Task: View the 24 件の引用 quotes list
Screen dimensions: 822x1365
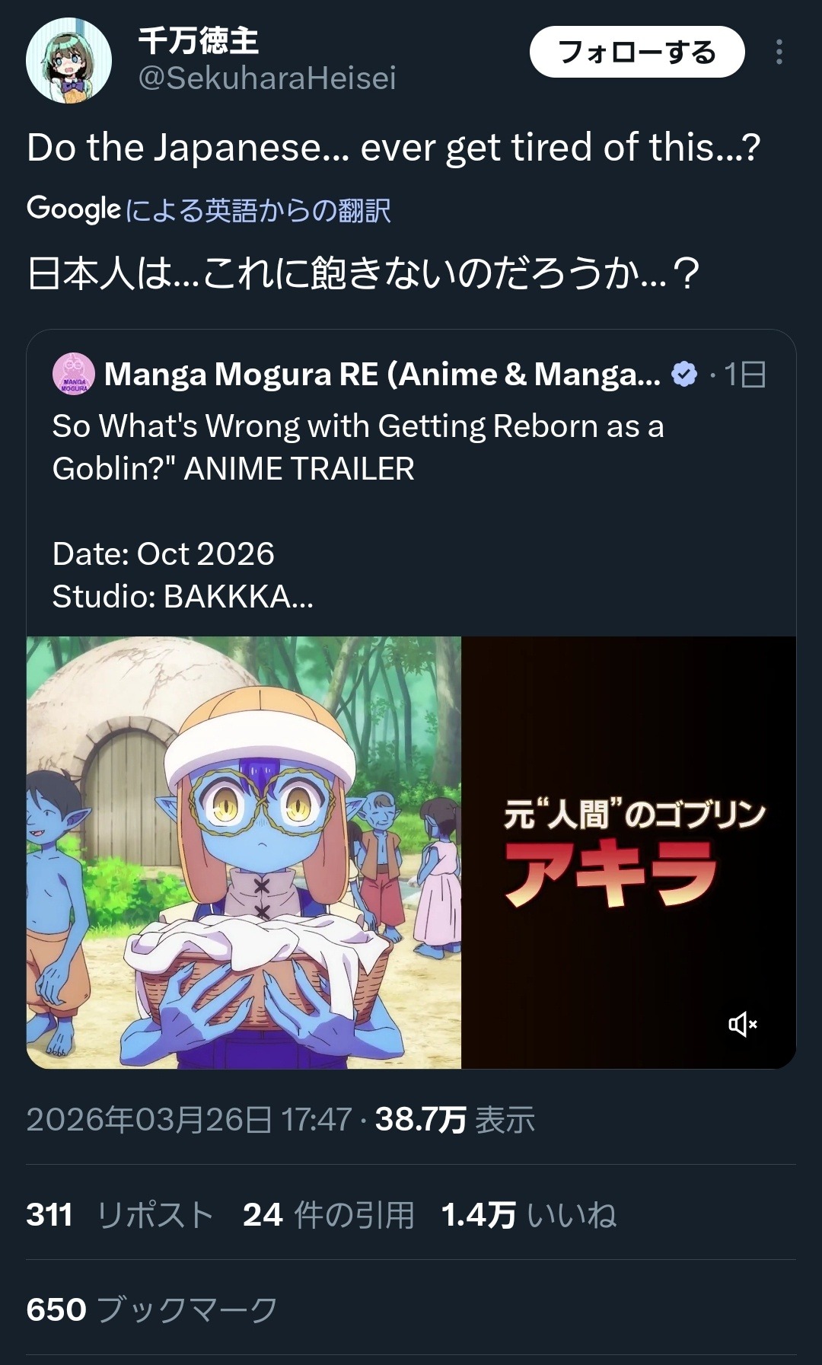Action: point(328,1215)
